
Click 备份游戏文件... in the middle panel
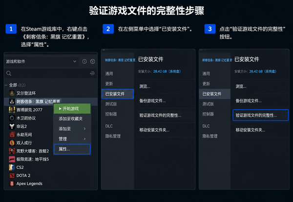pyautogui.click(x=152, y=101)
